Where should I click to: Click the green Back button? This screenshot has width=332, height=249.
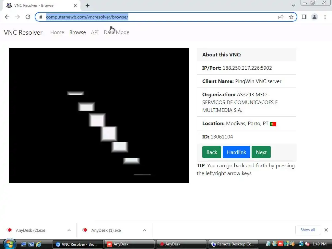(211, 152)
